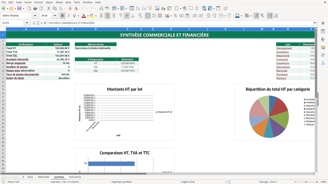The height and width of the screenshot is (184, 328).
Task: Click the Clear Direct Formatting icon
Action: click(x=76, y=8)
